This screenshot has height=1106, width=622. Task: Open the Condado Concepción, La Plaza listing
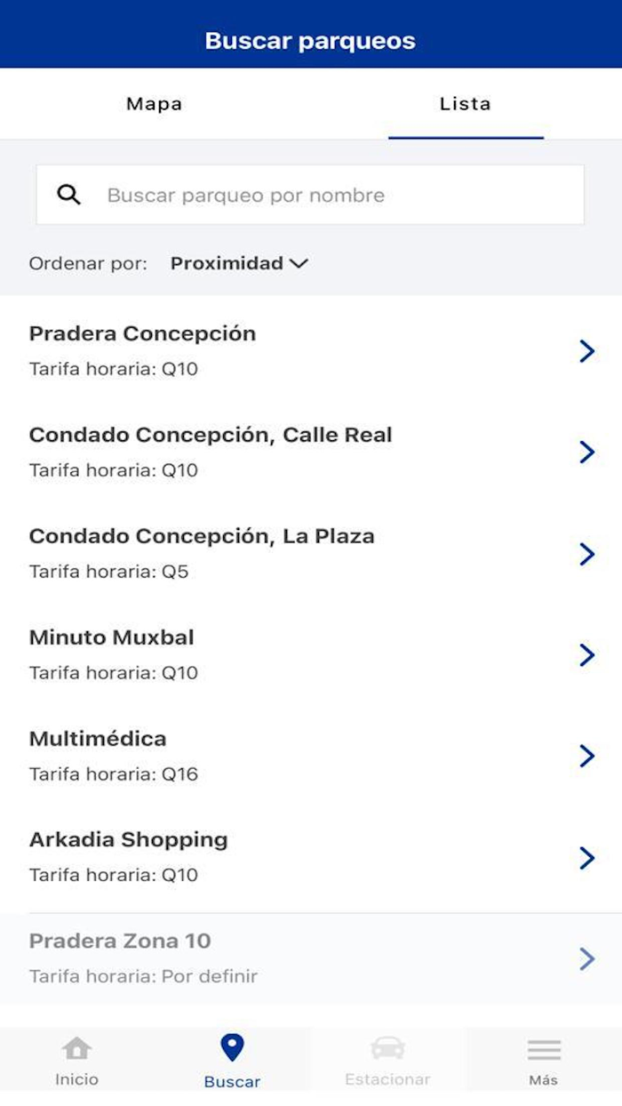202,536
